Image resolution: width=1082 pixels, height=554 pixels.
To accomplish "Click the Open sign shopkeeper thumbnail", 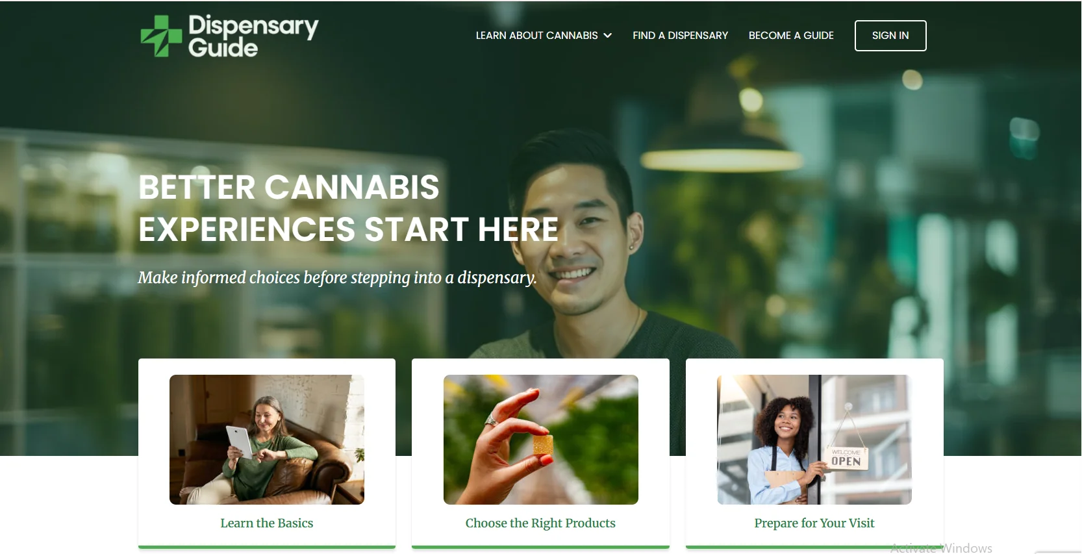I will (x=814, y=440).
